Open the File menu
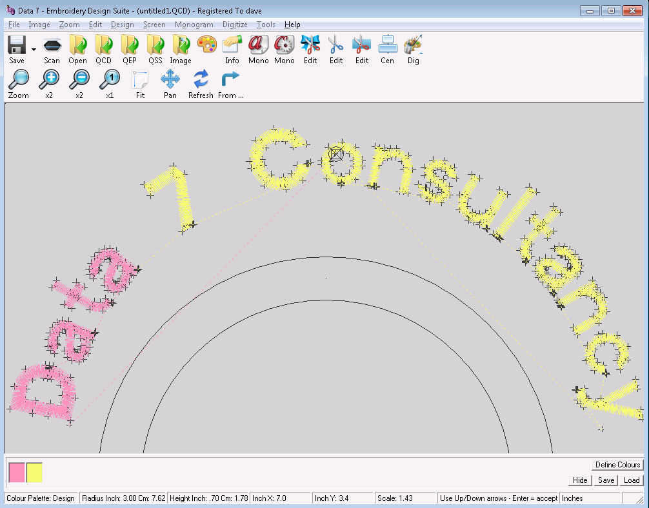This screenshot has height=508, width=649. pos(14,24)
